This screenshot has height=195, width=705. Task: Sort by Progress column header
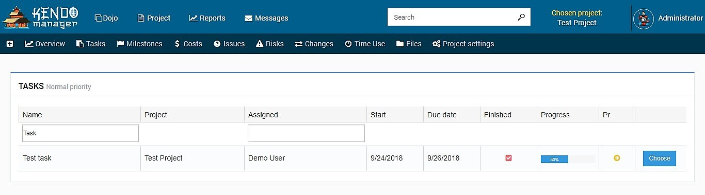(568, 115)
